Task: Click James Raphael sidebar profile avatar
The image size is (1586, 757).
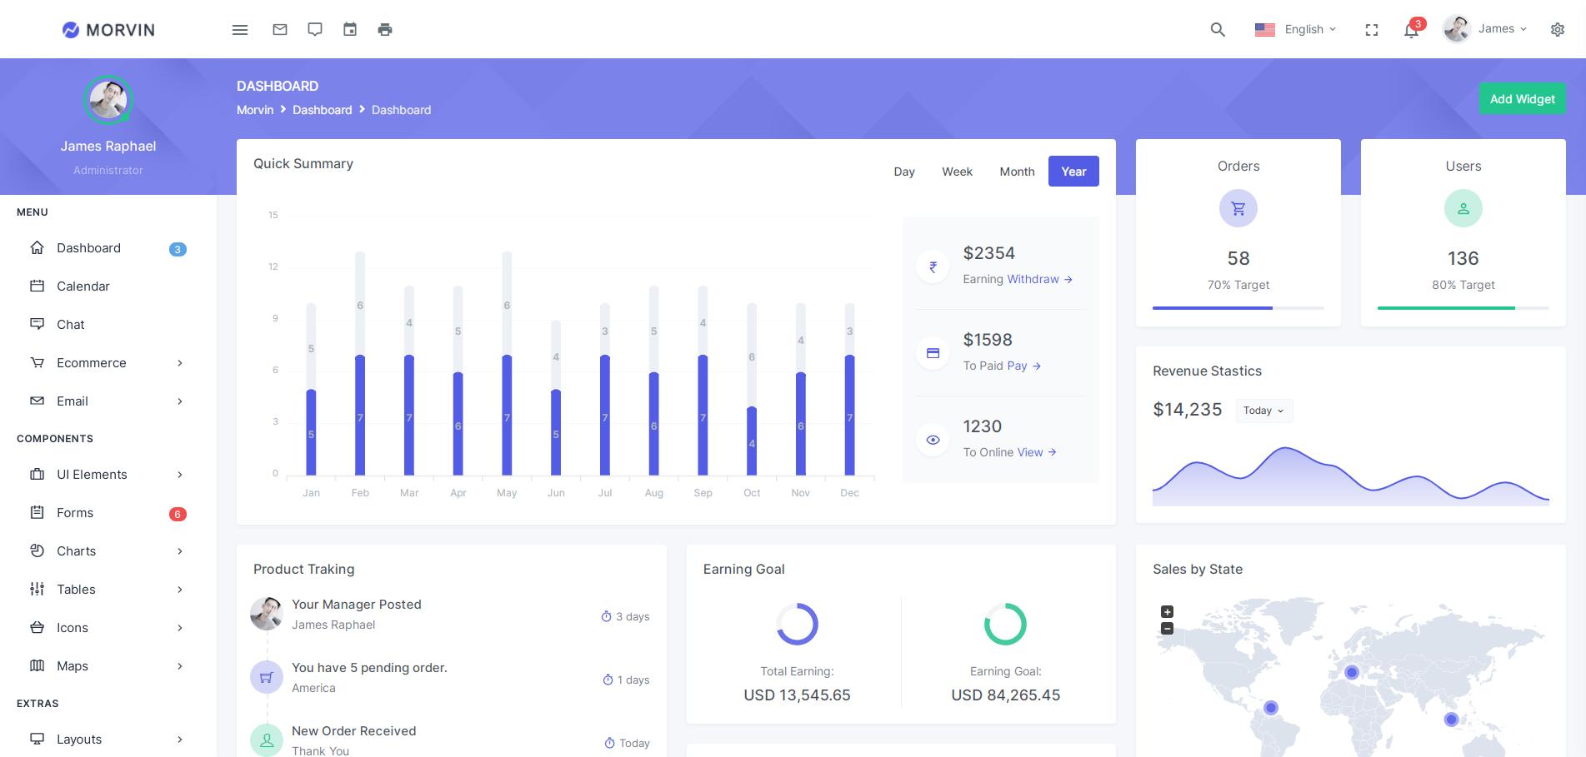Action: 108,100
